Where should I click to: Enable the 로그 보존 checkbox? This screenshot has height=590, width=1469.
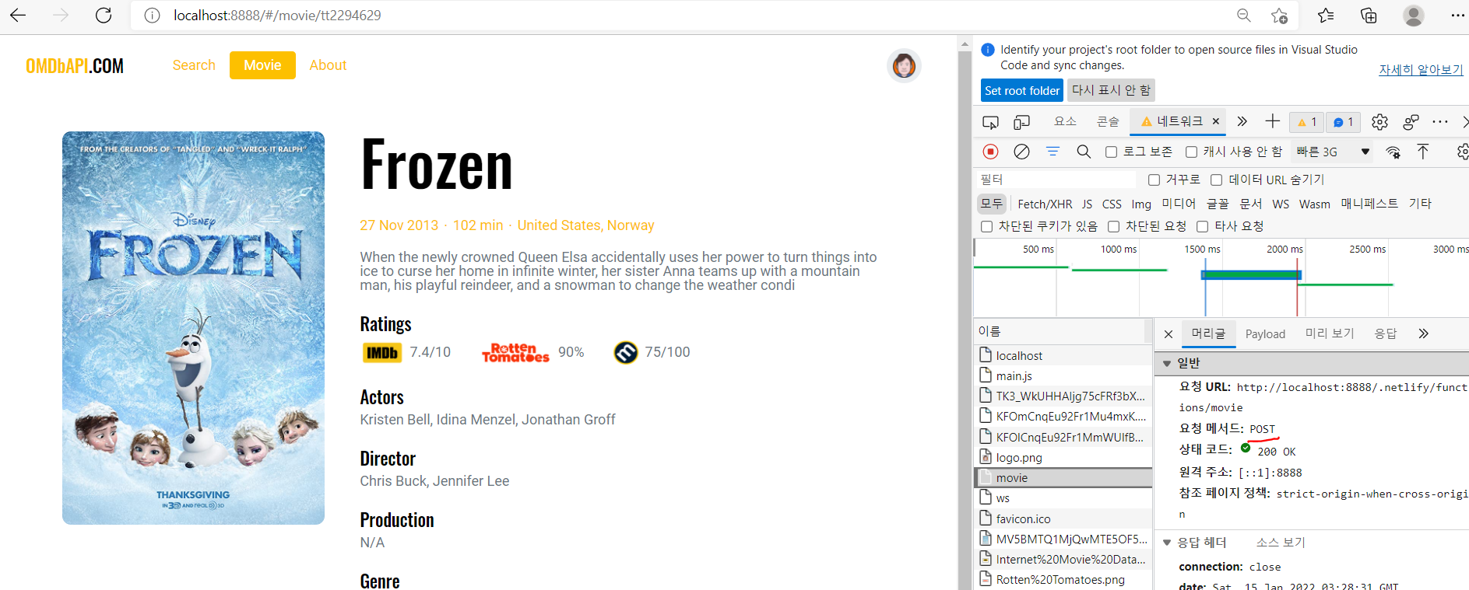pyautogui.click(x=1112, y=152)
